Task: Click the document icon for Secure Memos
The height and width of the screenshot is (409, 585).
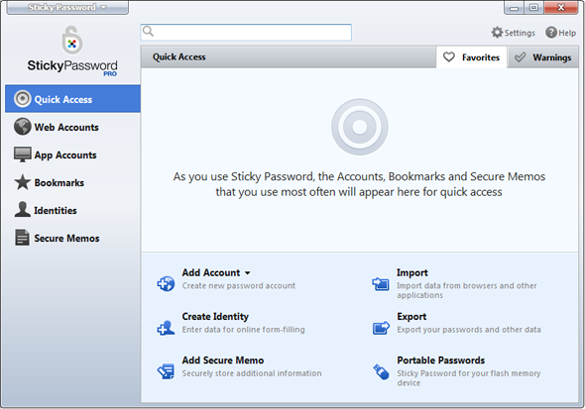Action: [22, 238]
